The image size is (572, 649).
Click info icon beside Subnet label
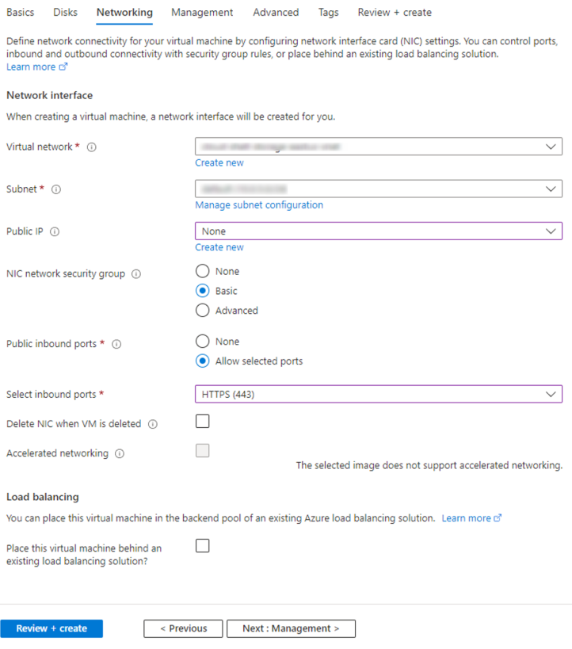[x=56, y=189]
